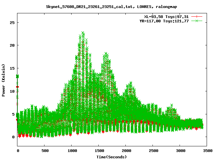Click the x-axis tick label 500
The image size is (214, 160).
click(45, 151)
